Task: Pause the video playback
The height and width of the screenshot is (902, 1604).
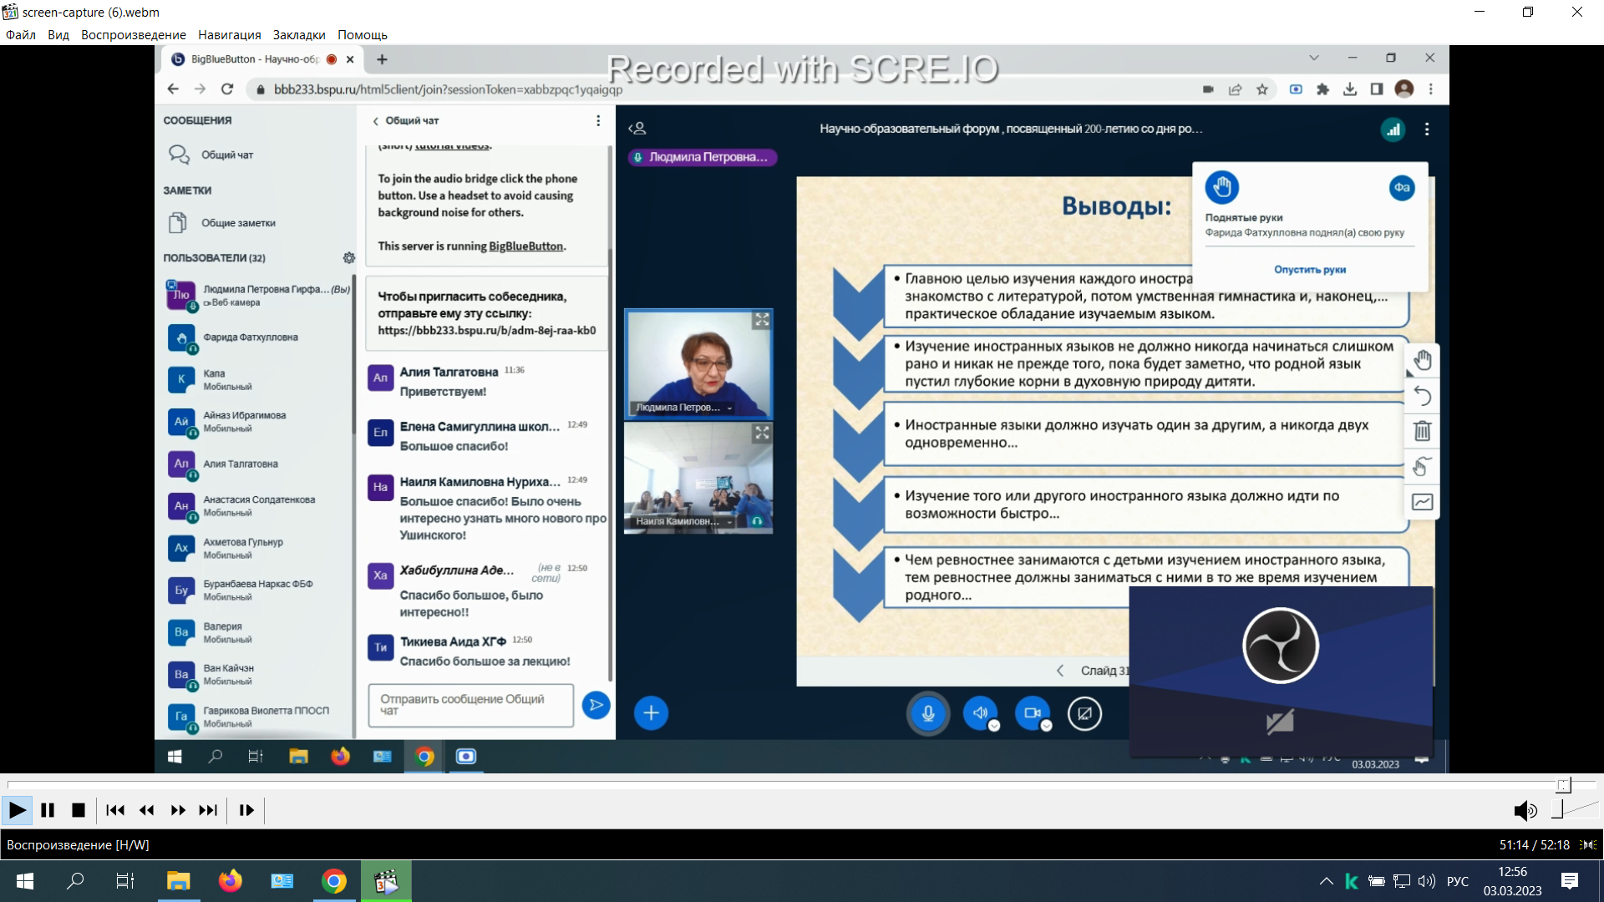Action: tap(48, 810)
